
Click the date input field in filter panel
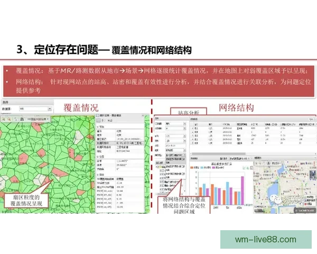coord(175,146)
